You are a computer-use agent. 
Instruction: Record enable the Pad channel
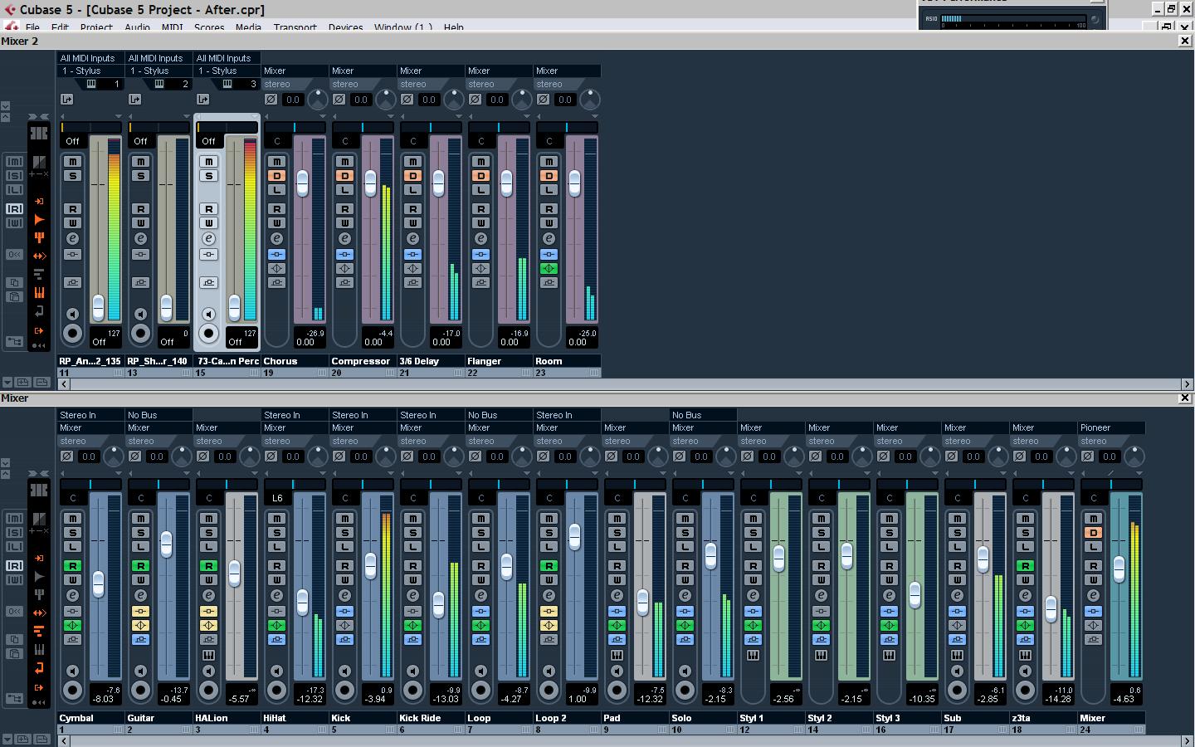point(617,690)
